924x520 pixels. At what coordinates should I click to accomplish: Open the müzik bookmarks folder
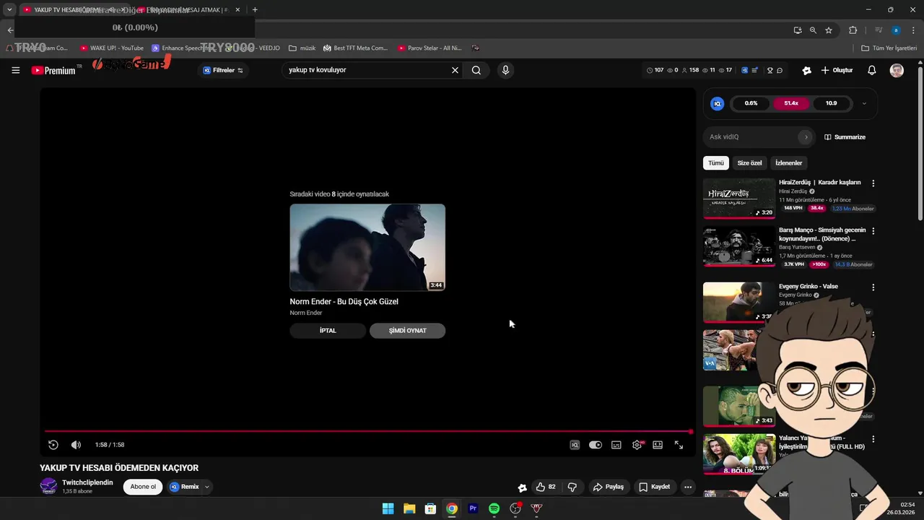coord(302,48)
